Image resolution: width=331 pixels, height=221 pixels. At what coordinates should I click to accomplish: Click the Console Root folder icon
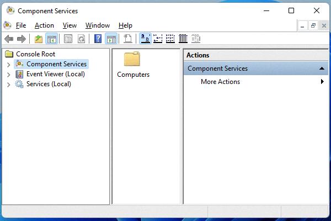[9, 54]
